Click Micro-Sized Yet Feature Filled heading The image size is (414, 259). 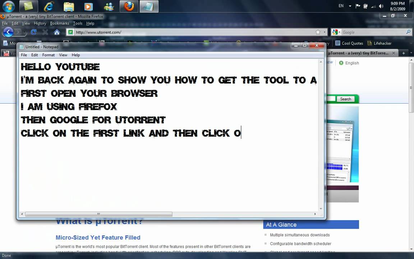pos(98,237)
